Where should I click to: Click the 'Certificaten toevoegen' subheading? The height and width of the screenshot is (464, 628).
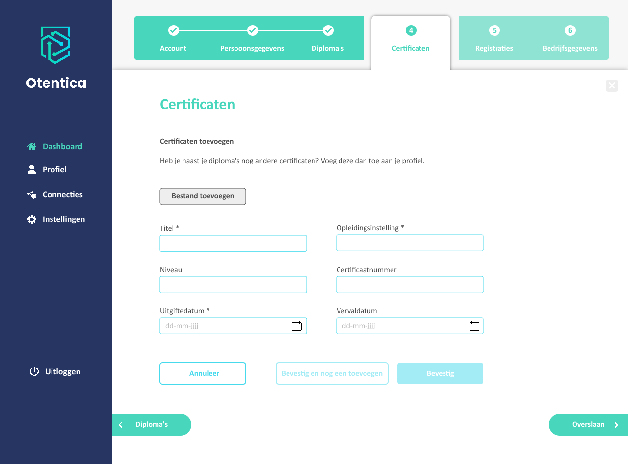tap(197, 141)
